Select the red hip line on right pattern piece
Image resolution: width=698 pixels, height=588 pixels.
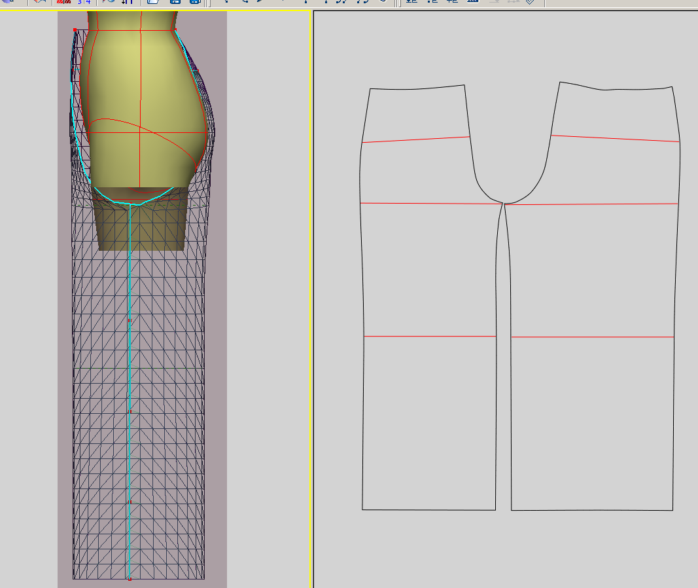point(615,138)
